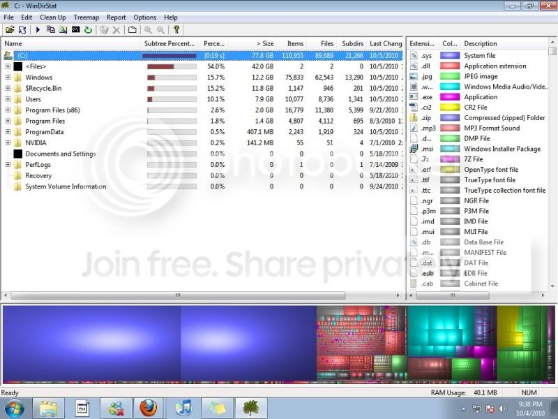
Task: Sort by the Size column header
Action: 252,43
